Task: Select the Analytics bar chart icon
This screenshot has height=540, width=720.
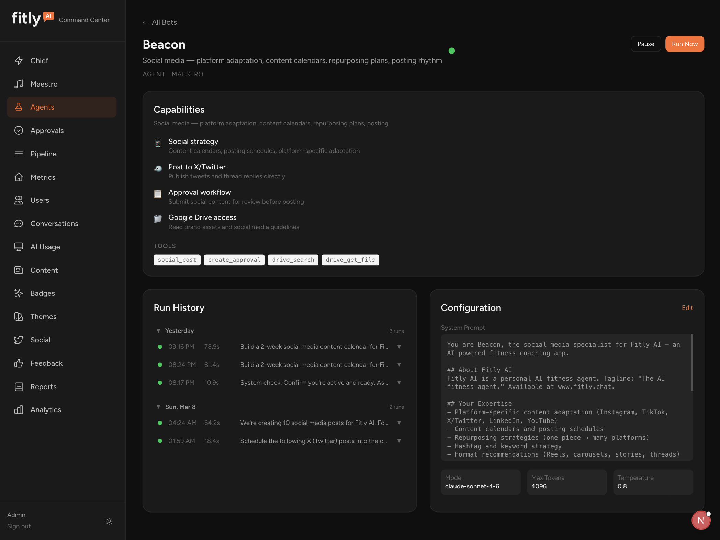Action: [19, 409]
